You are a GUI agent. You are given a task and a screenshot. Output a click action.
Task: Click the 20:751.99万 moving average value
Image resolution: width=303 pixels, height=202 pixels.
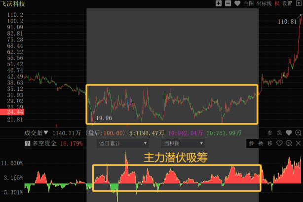pyautogui.click(x=224, y=133)
